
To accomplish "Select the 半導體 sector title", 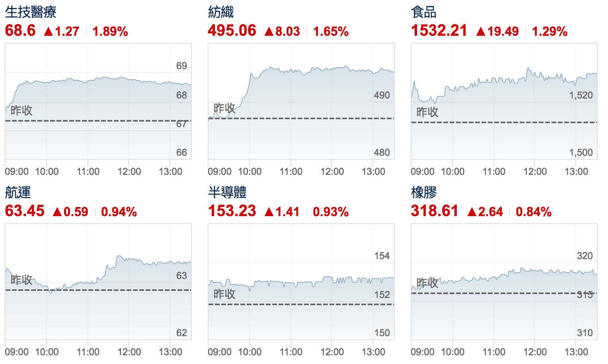I will 227,192.
